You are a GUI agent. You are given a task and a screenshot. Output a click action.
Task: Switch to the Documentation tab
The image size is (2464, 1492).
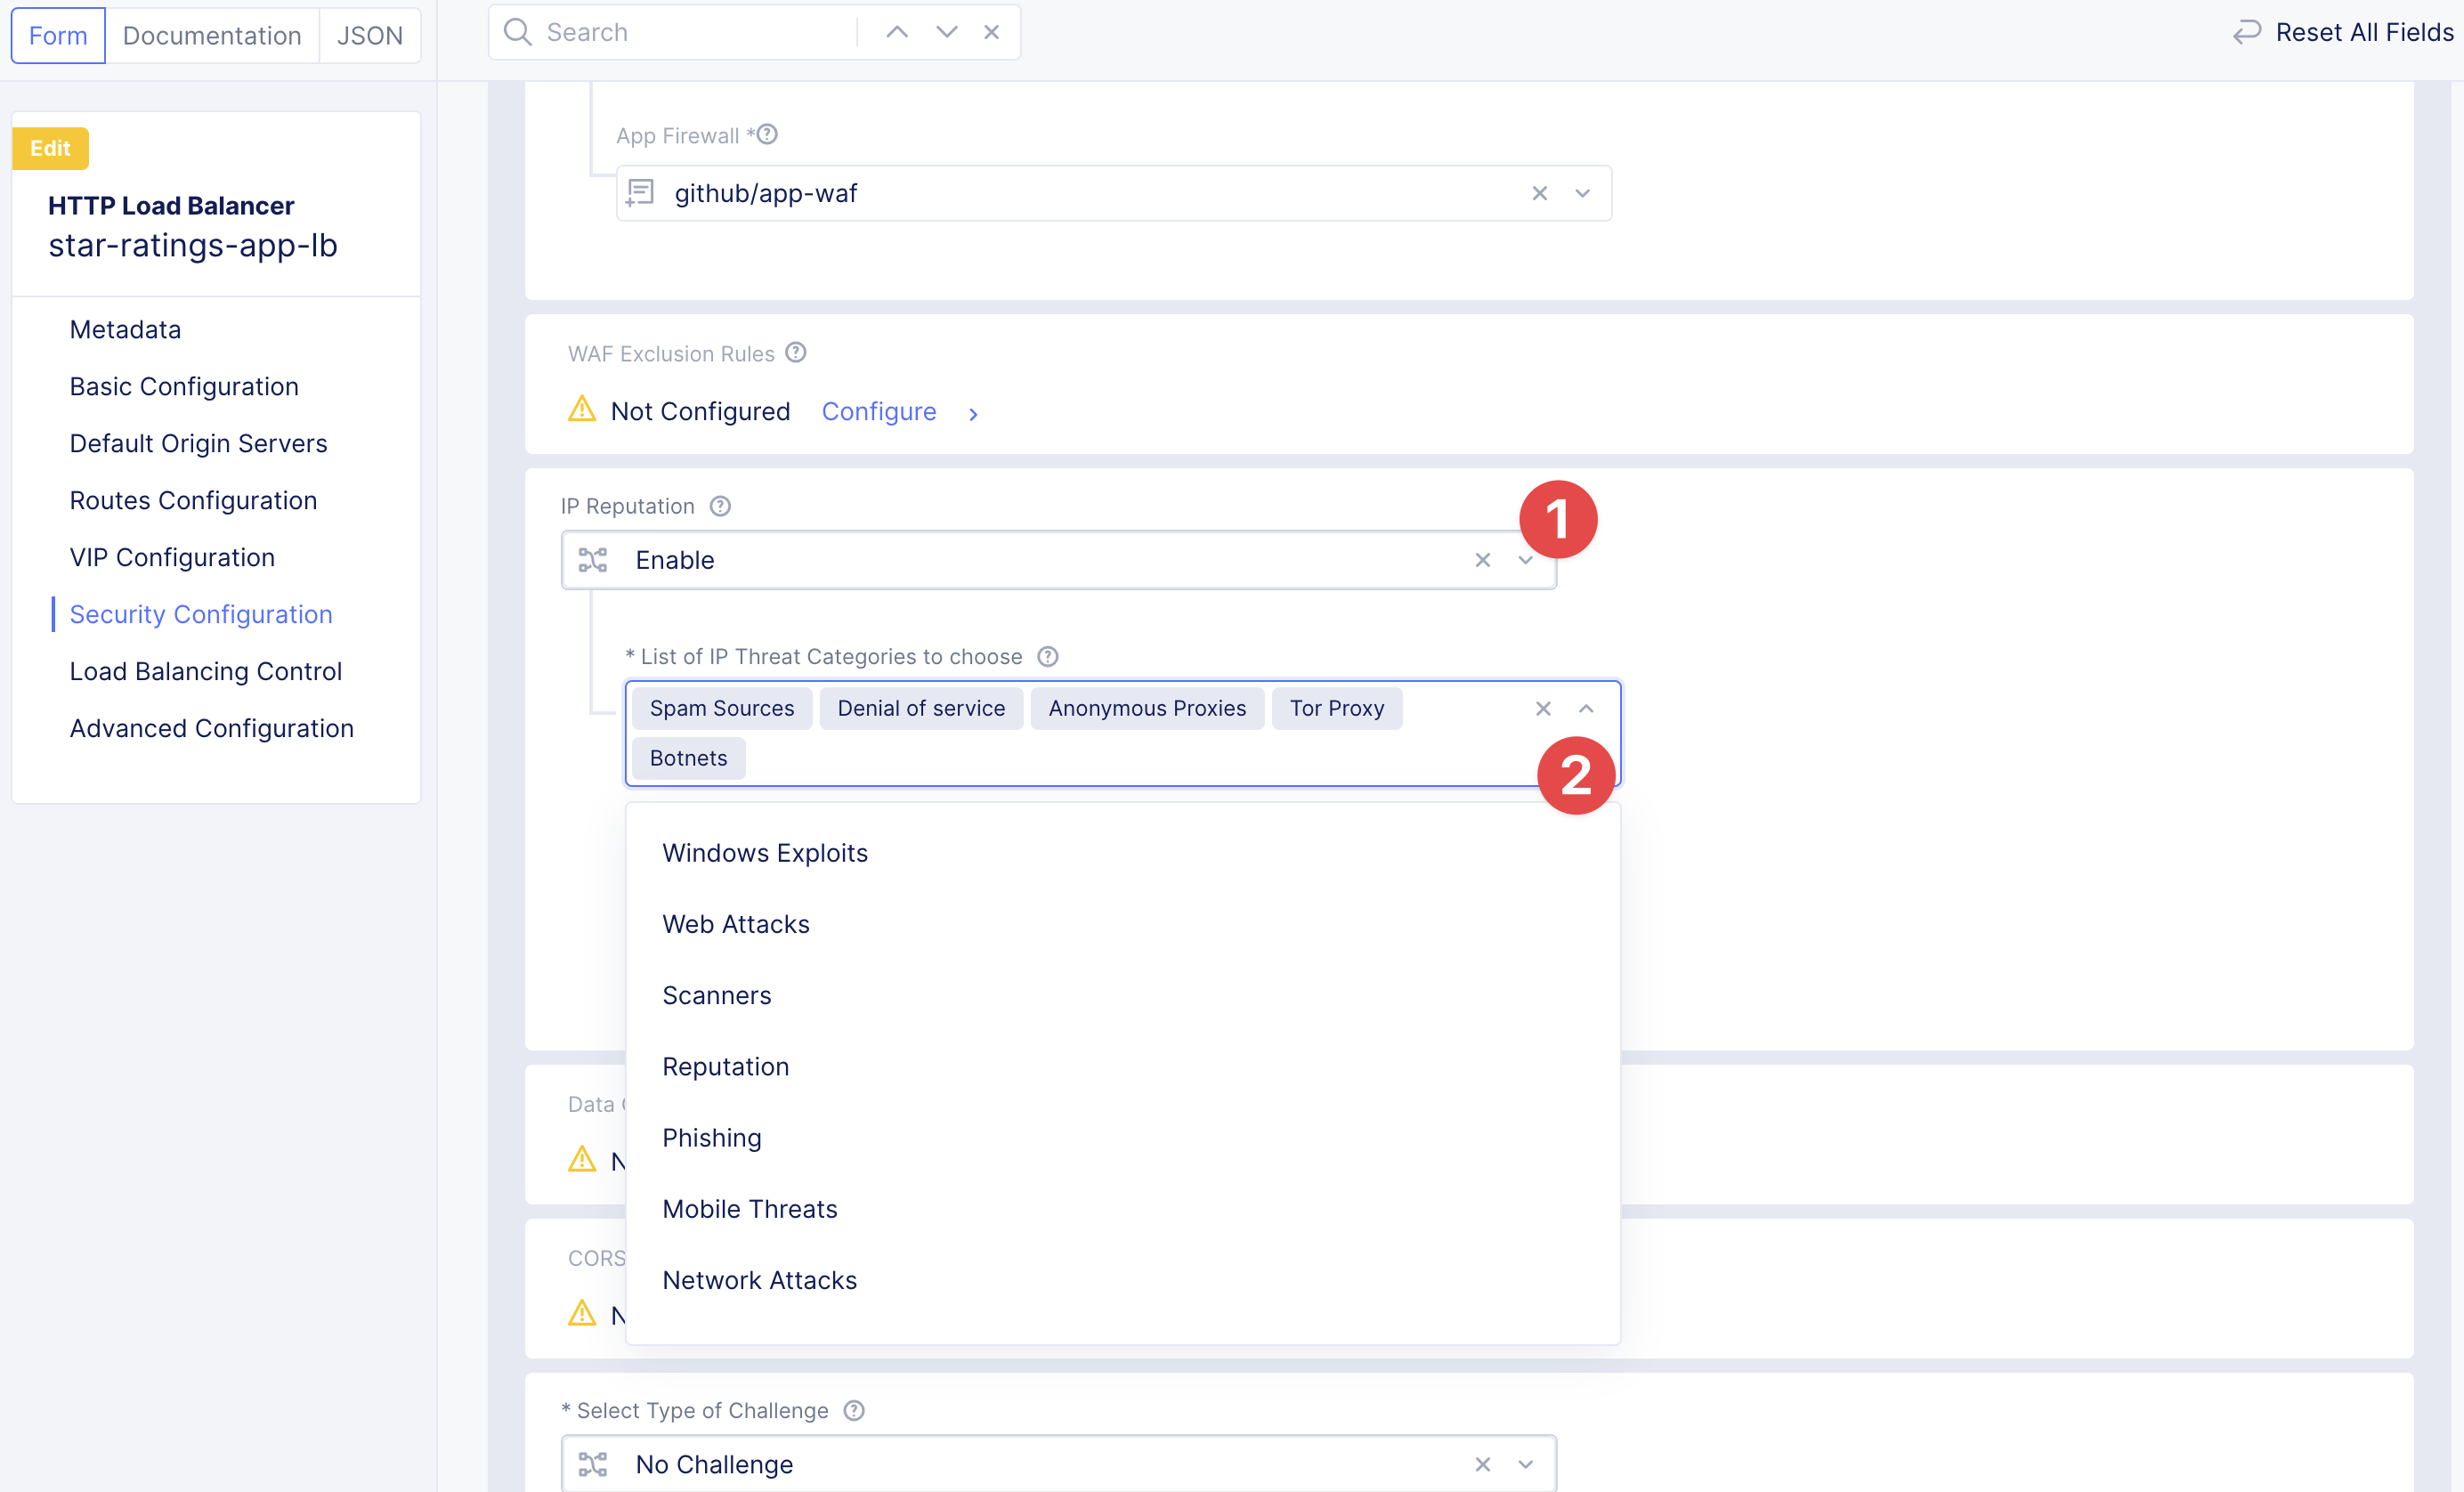tap(212, 35)
